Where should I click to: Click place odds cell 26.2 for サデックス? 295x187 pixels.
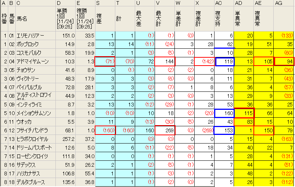pyautogui.click(x=85, y=165)
